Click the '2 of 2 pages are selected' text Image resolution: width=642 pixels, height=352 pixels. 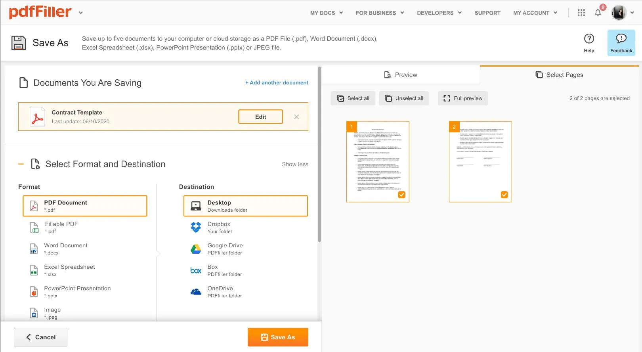(x=599, y=98)
